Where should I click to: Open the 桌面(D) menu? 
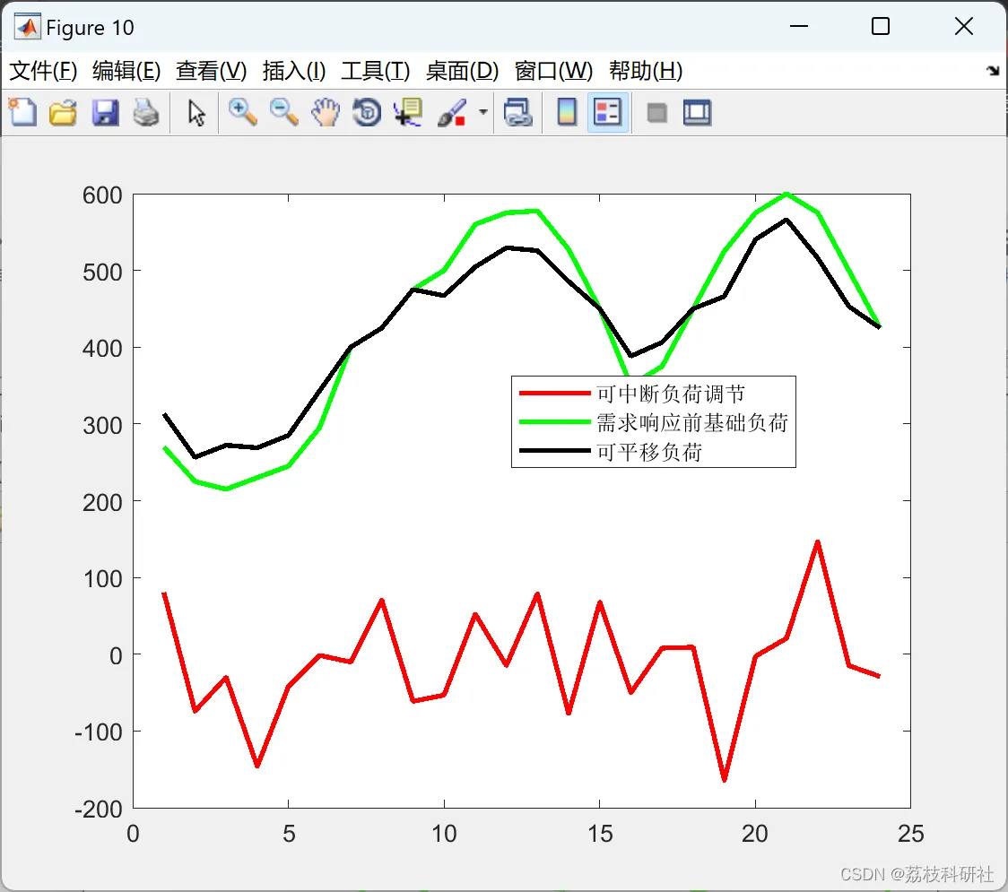coord(462,71)
